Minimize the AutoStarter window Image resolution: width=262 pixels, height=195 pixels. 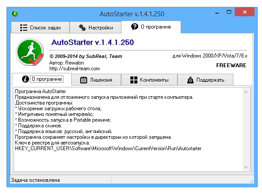tap(217, 13)
